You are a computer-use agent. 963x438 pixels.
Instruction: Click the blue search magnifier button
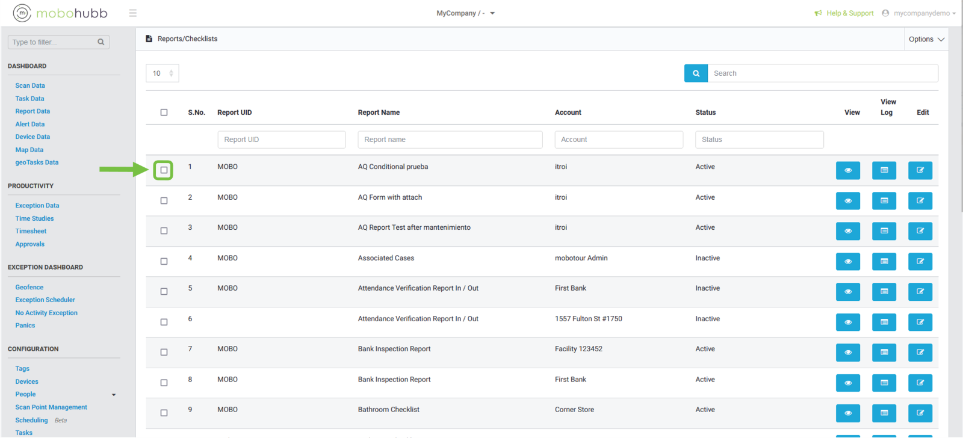click(696, 73)
